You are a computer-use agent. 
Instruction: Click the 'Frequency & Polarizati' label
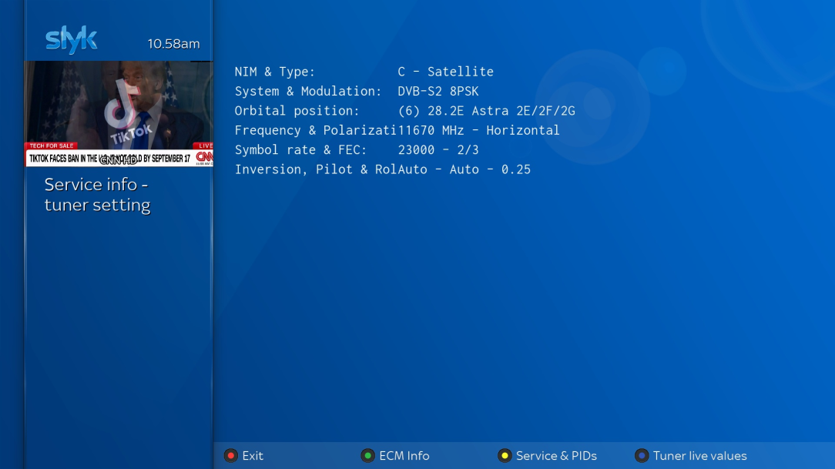317,130
